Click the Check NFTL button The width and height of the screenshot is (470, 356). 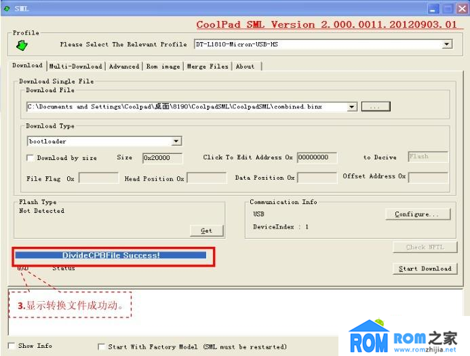pyautogui.click(x=425, y=248)
